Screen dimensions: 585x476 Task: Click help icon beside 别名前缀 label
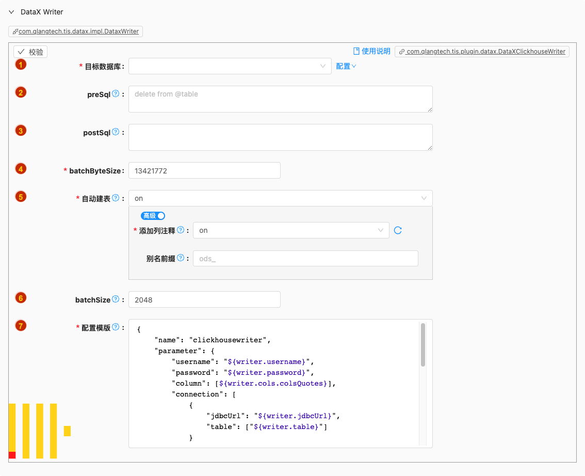point(181,258)
